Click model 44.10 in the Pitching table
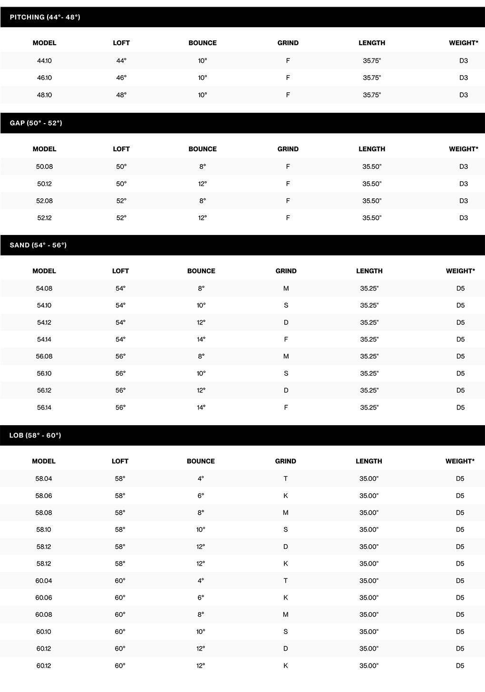 [x=44, y=61]
